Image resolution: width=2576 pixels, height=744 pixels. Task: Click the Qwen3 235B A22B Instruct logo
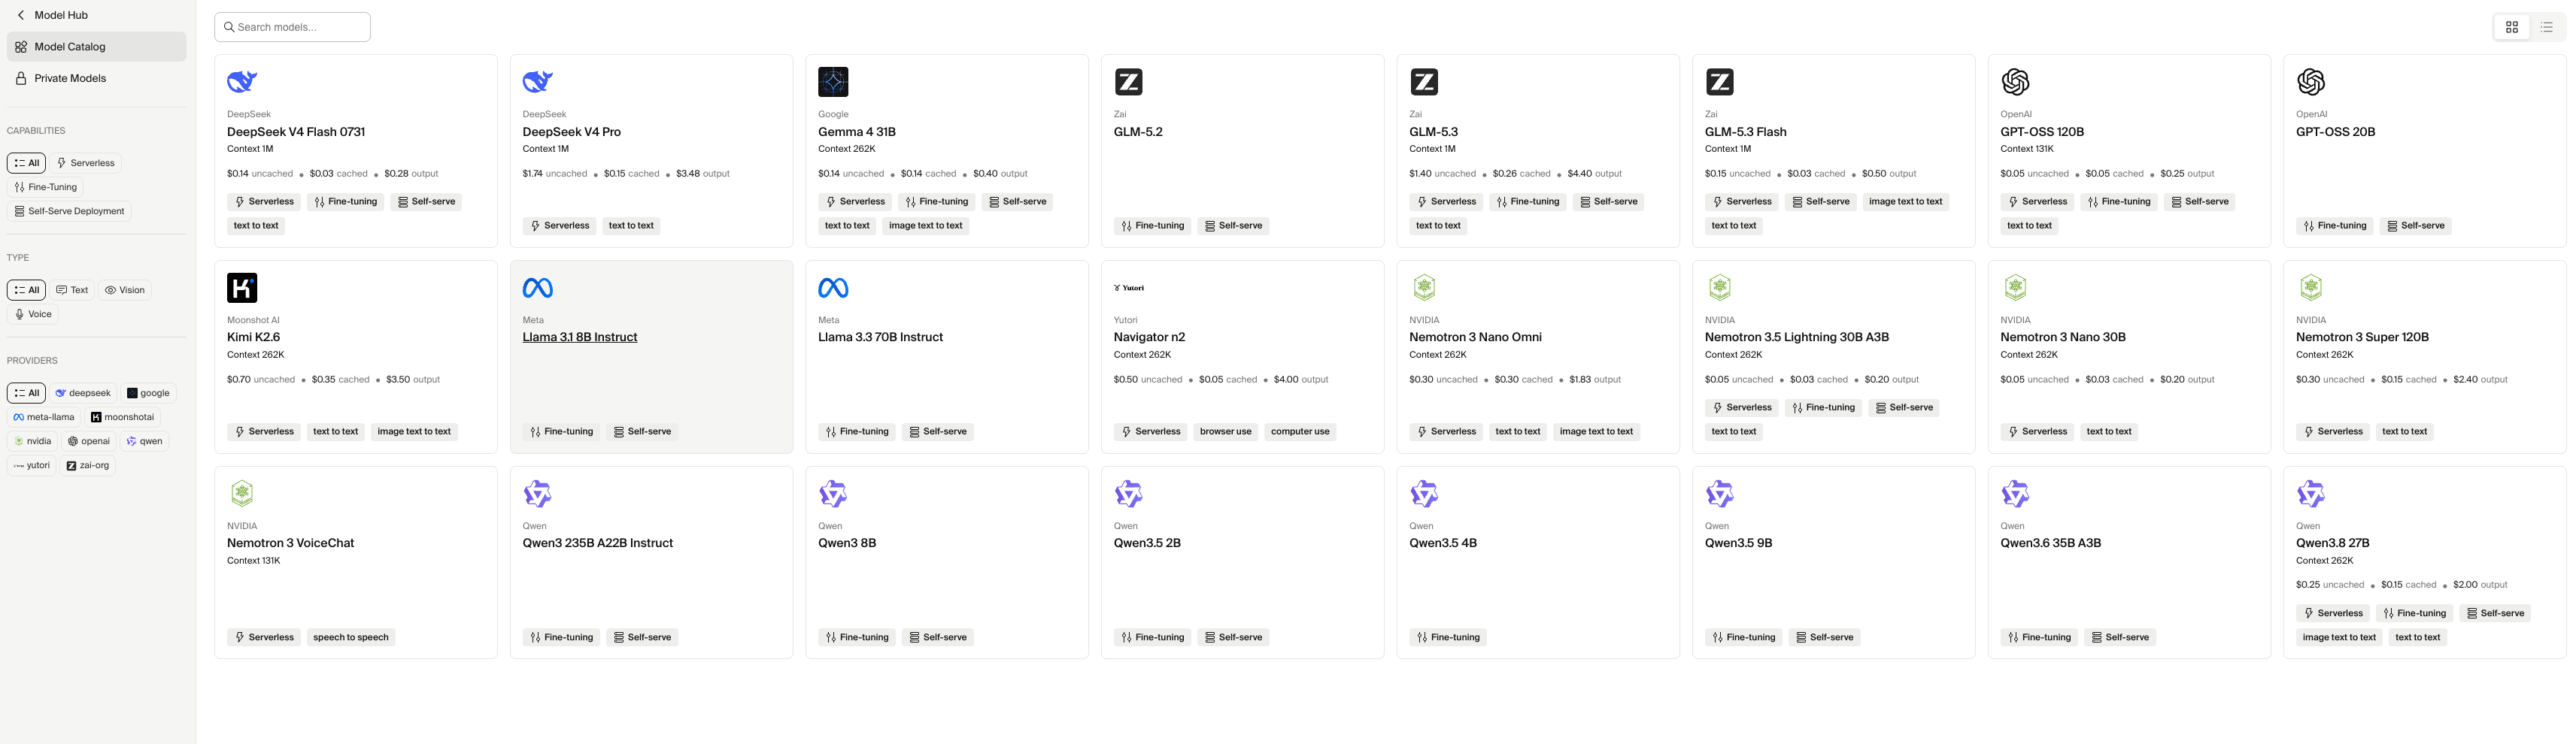tap(538, 493)
